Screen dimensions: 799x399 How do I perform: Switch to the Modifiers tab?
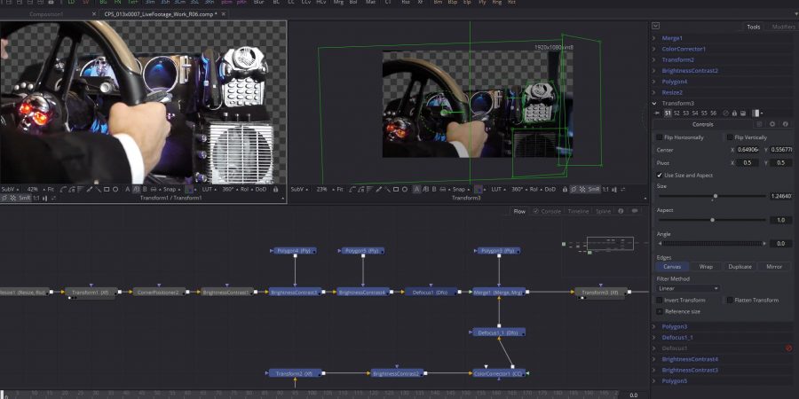coord(783,27)
